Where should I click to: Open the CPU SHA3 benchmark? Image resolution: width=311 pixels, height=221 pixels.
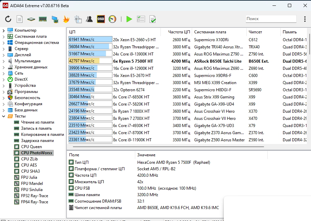[30, 171]
